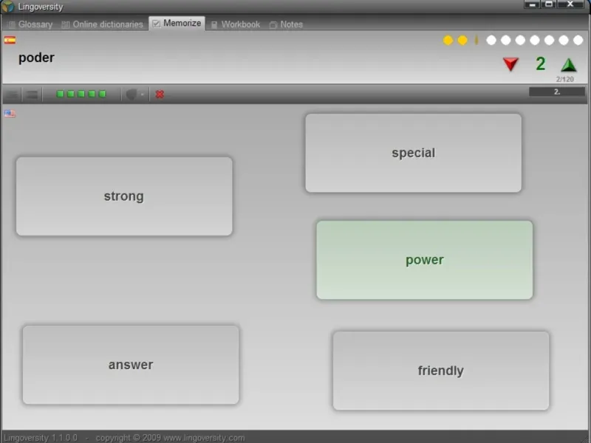The image size is (591, 443).
Task: Open the shield icon dropdown arrow
Action: (142, 95)
